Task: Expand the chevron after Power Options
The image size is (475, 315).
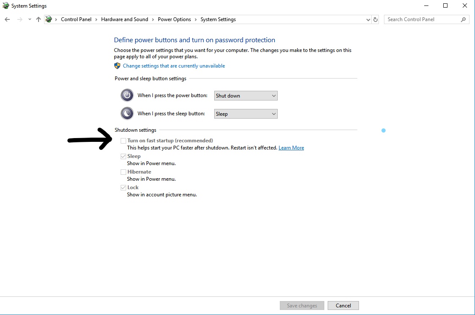Action: 196,19
